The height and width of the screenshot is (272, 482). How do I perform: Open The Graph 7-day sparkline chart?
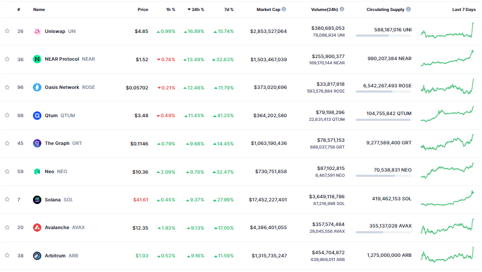(447, 142)
